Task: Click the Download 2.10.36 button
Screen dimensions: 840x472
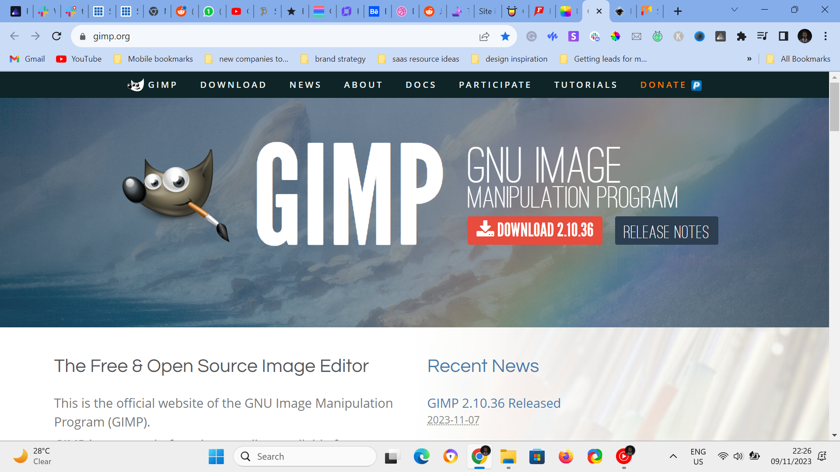Action: (535, 230)
